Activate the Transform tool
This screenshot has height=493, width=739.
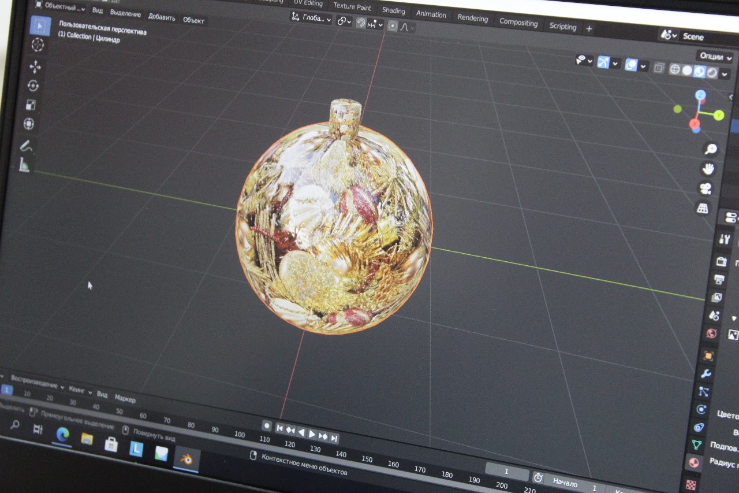29,124
